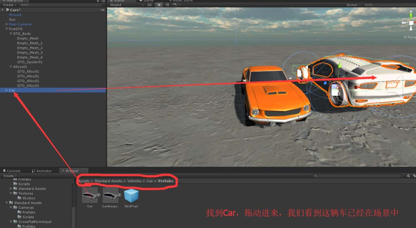
Task: Select the Scripts folder under Cameras
Action: (x=28, y=217)
